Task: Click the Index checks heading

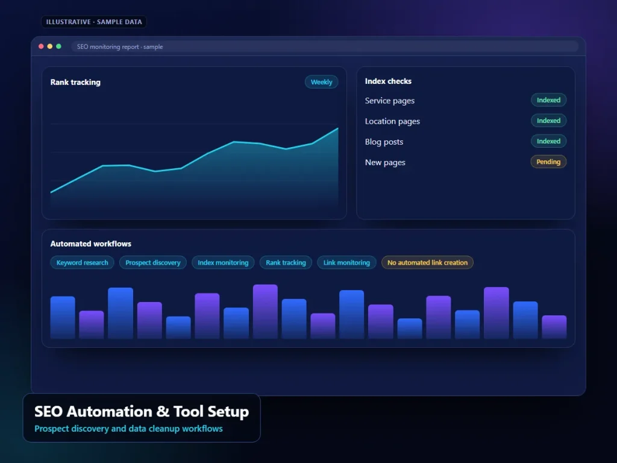Action: coord(388,81)
